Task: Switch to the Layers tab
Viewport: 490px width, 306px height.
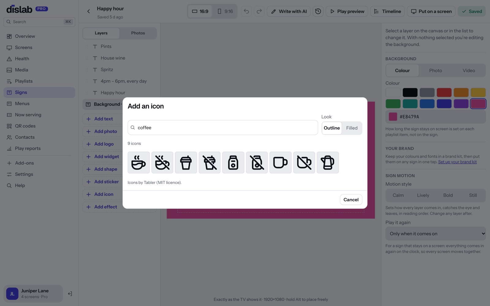Action: pos(101,33)
